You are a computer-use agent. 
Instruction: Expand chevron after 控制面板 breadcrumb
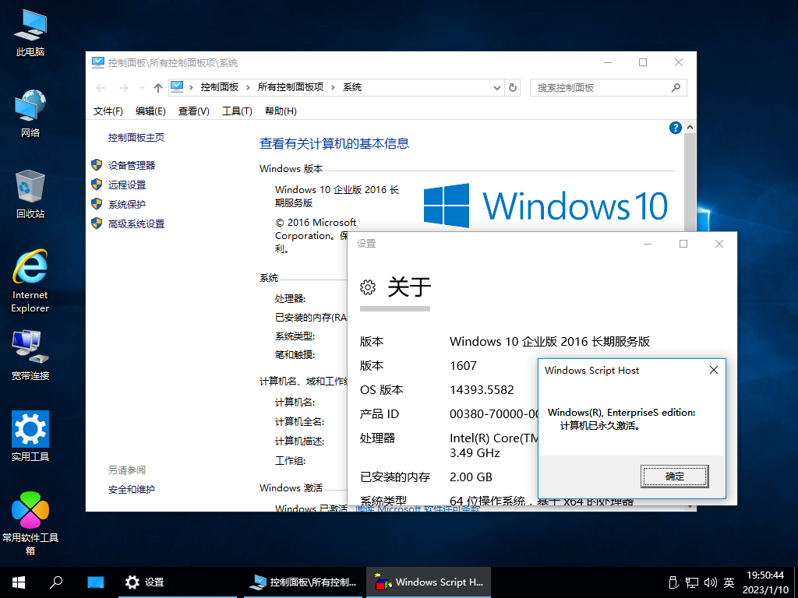[x=248, y=87]
